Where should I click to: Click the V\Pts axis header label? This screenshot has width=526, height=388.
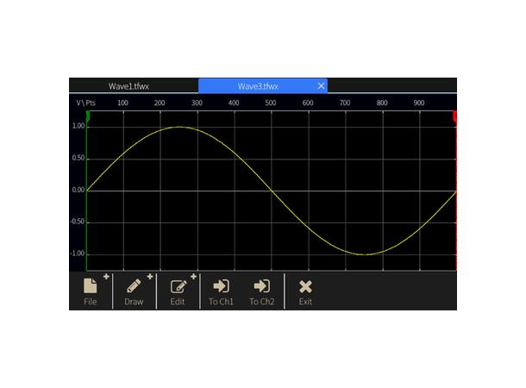point(85,103)
